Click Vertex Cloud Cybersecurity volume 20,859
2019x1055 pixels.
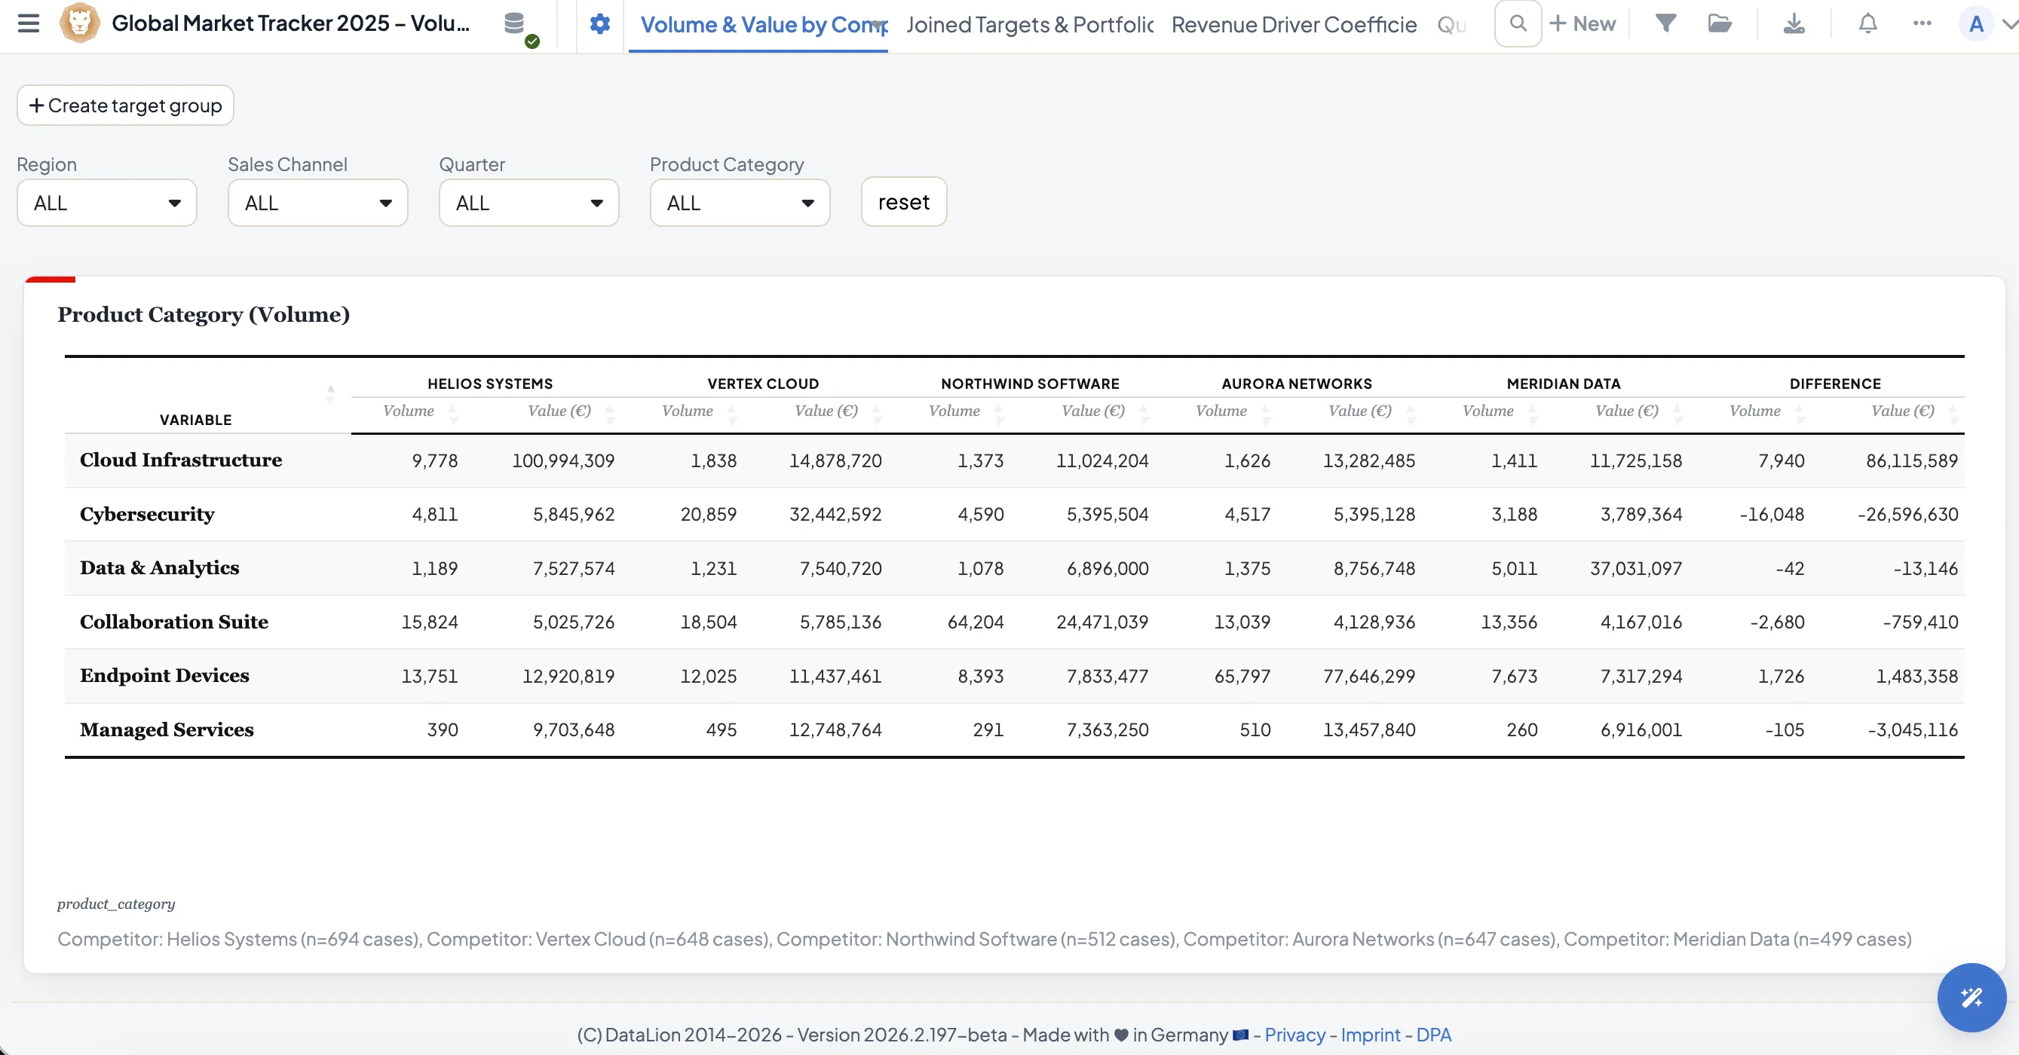(709, 515)
